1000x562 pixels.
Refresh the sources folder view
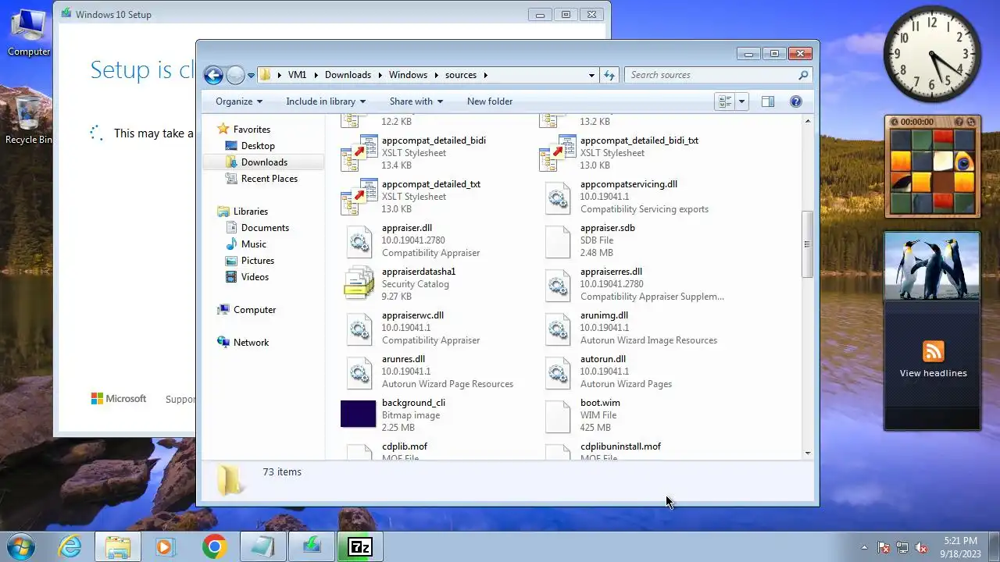point(609,75)
